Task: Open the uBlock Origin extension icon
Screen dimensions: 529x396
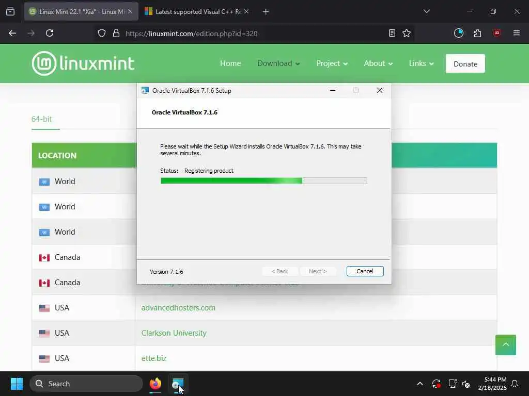Action: (496, 33)
